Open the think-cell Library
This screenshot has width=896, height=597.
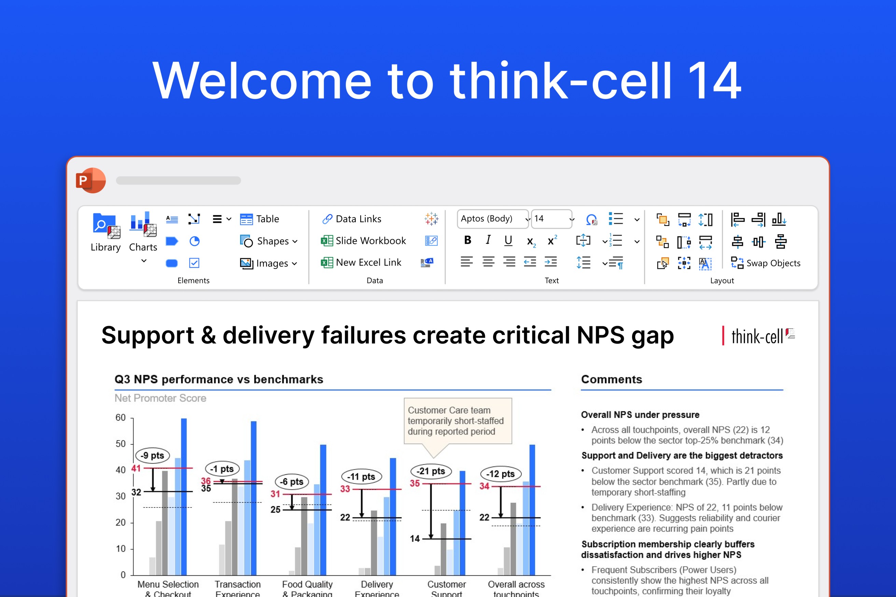[x=106, y=232]
